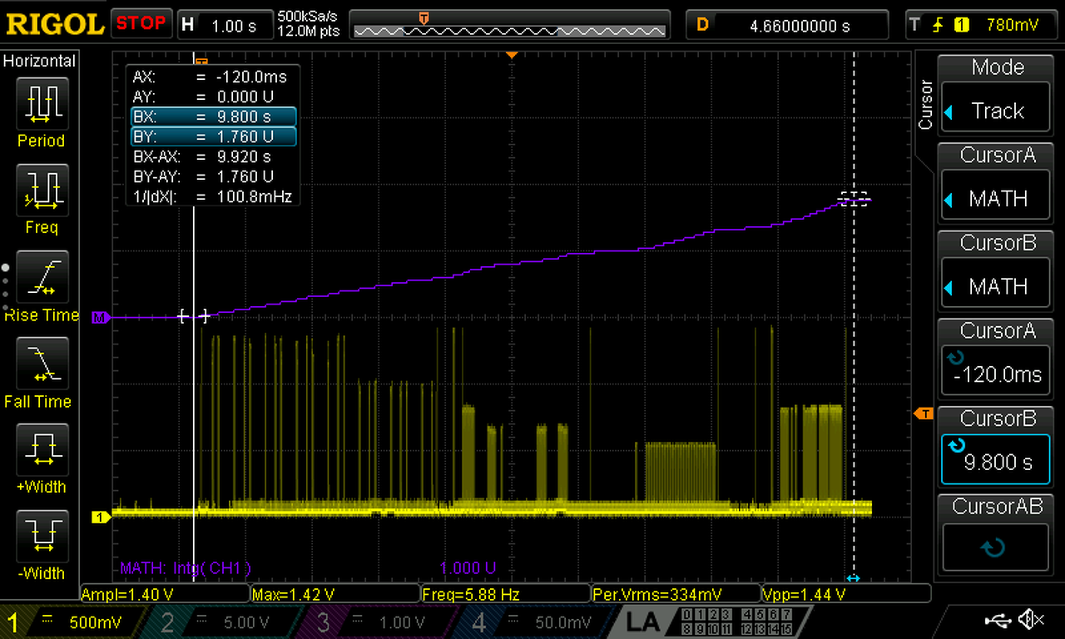Click the Per.Vrms=334mV measurement
Viewport: 1065px width, 639px height.
point(676,594)
